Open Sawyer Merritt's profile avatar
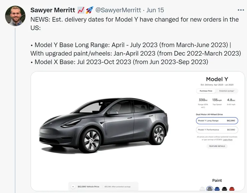Viewport: 247px width, 193px height. point(15,16)
